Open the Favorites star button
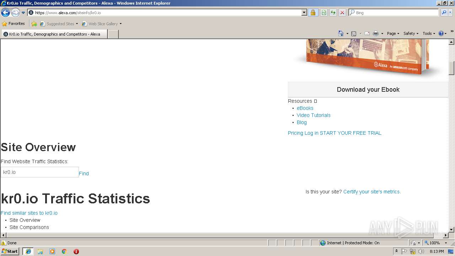This screenshot has height=256, width=455. [x=14, y=24]
